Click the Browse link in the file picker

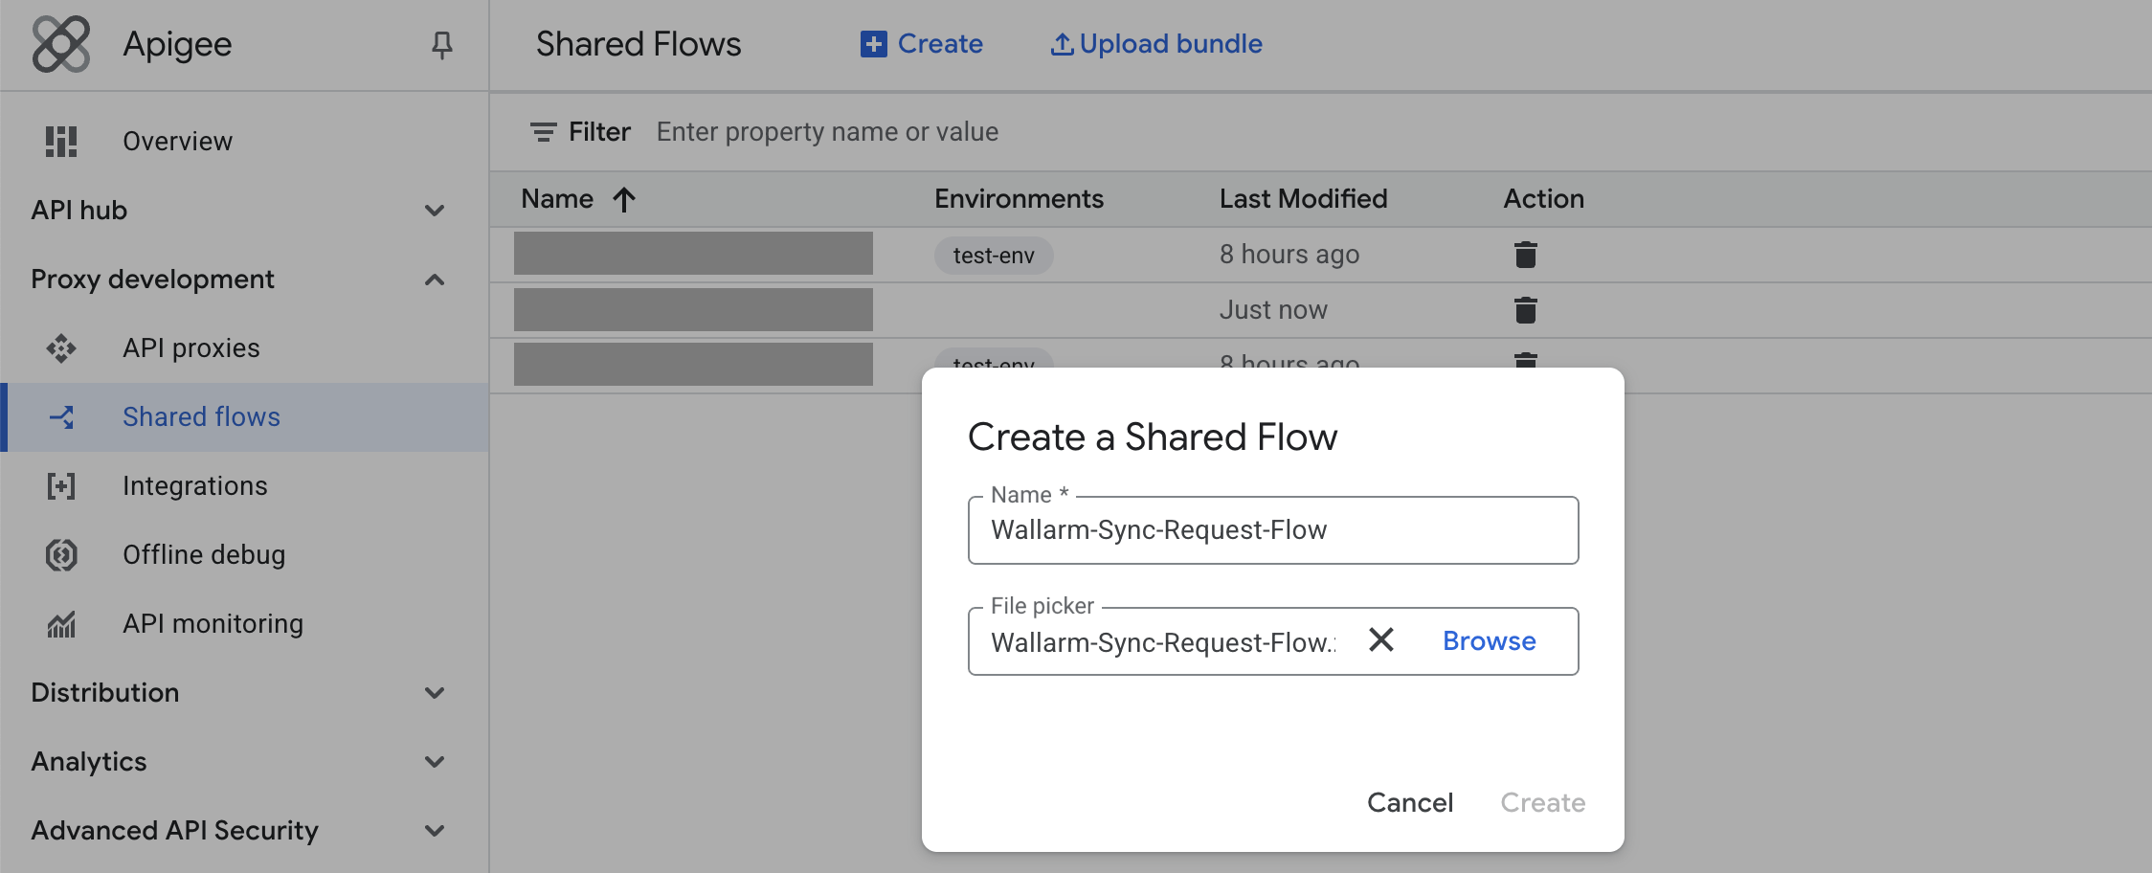click(x=1488, y=640)
